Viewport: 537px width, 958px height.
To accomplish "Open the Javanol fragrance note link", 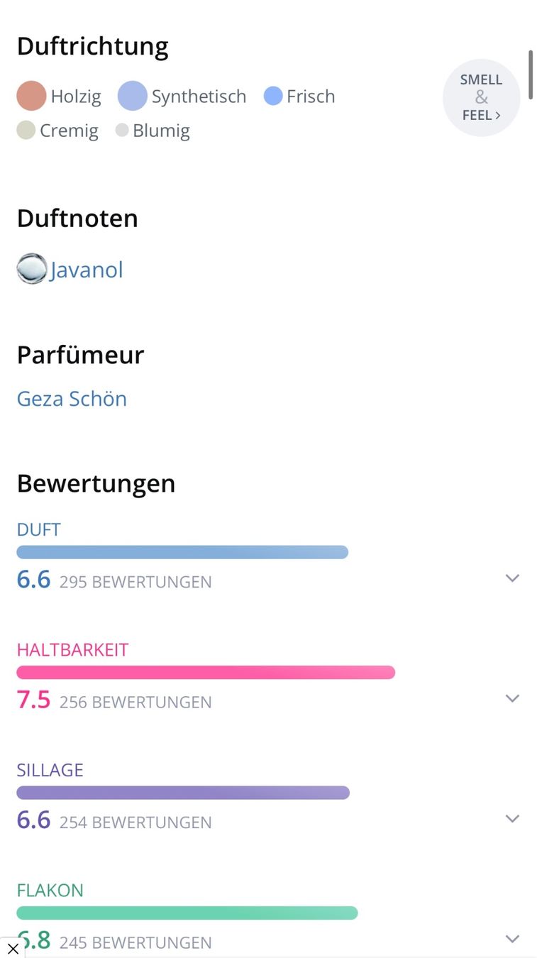I will click(87, 270).
